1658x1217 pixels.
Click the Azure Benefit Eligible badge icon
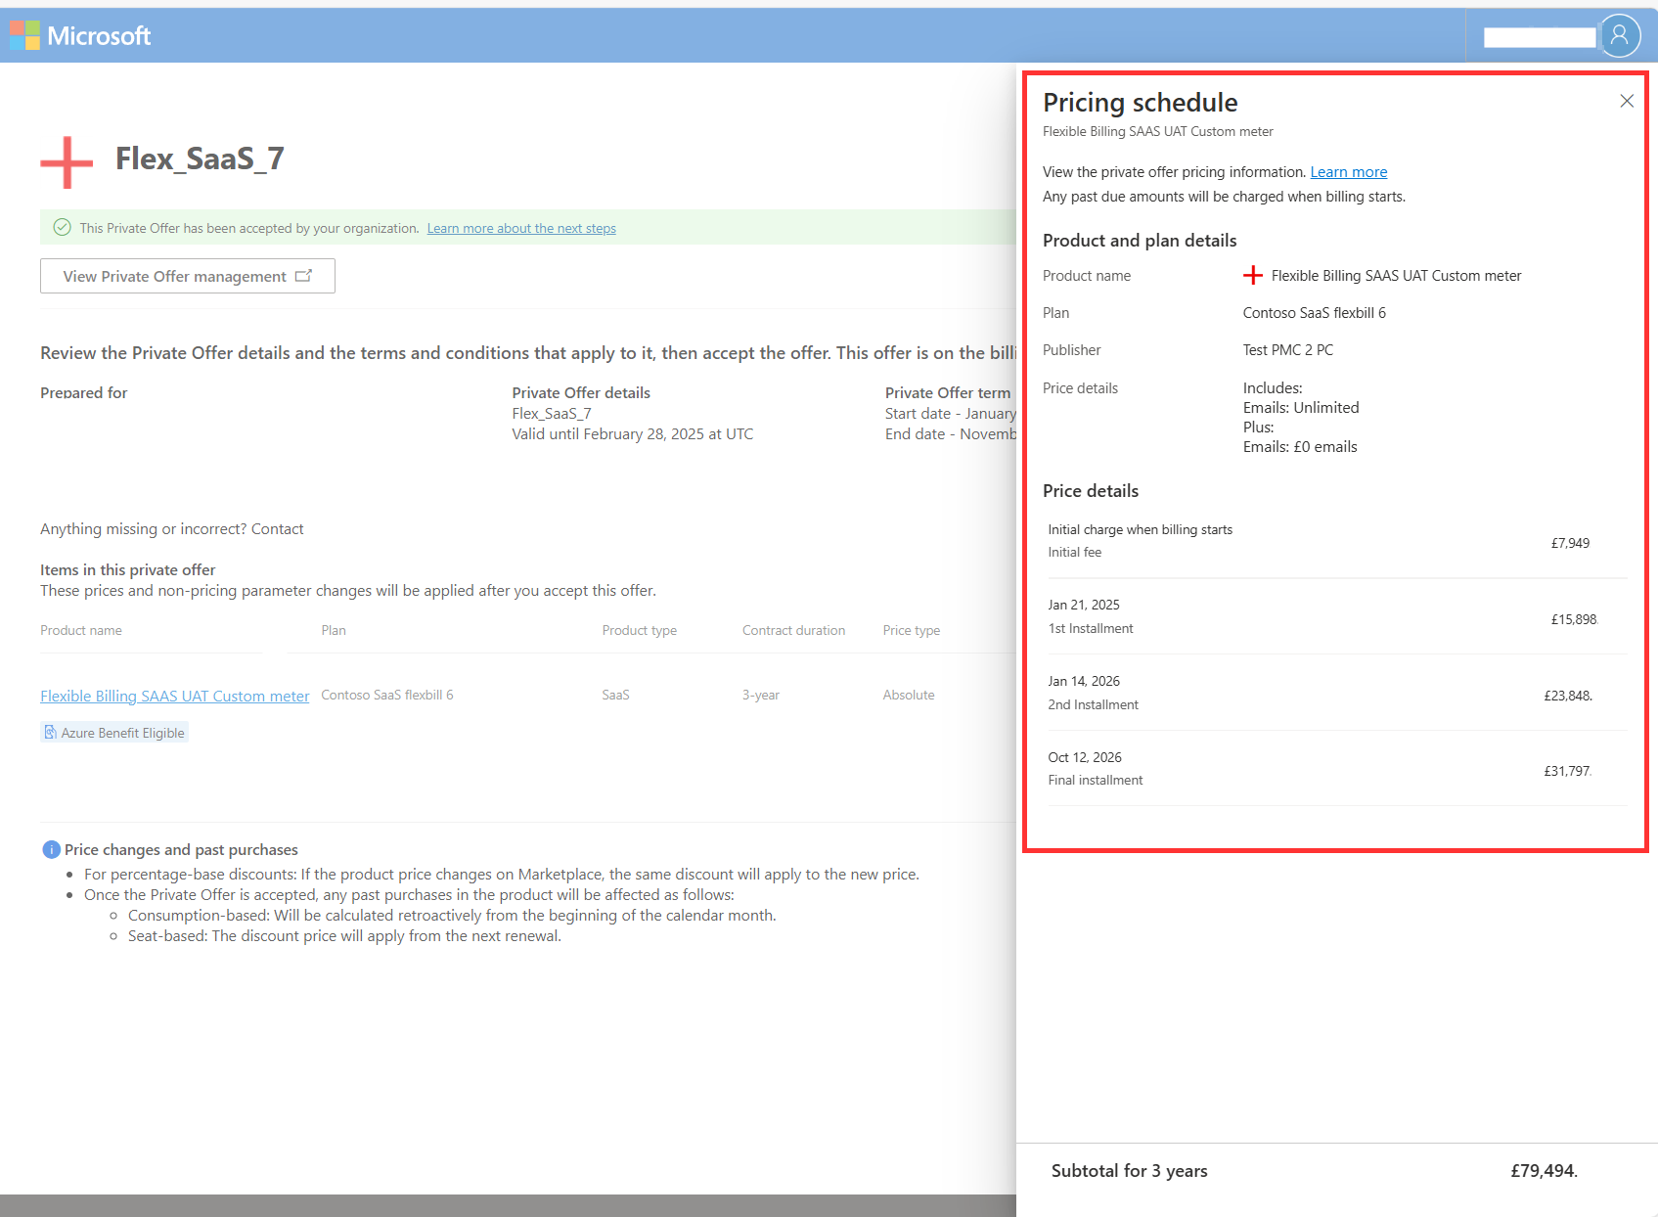50,732
